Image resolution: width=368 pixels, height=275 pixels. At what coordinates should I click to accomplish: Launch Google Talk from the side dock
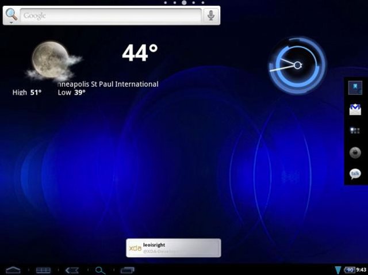(x=355, y=173)
